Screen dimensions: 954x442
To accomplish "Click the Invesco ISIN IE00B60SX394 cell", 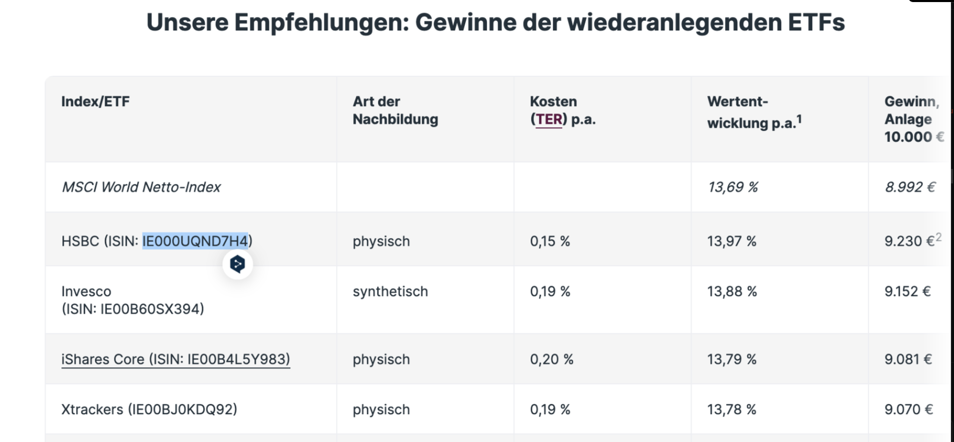I will 133,300.
